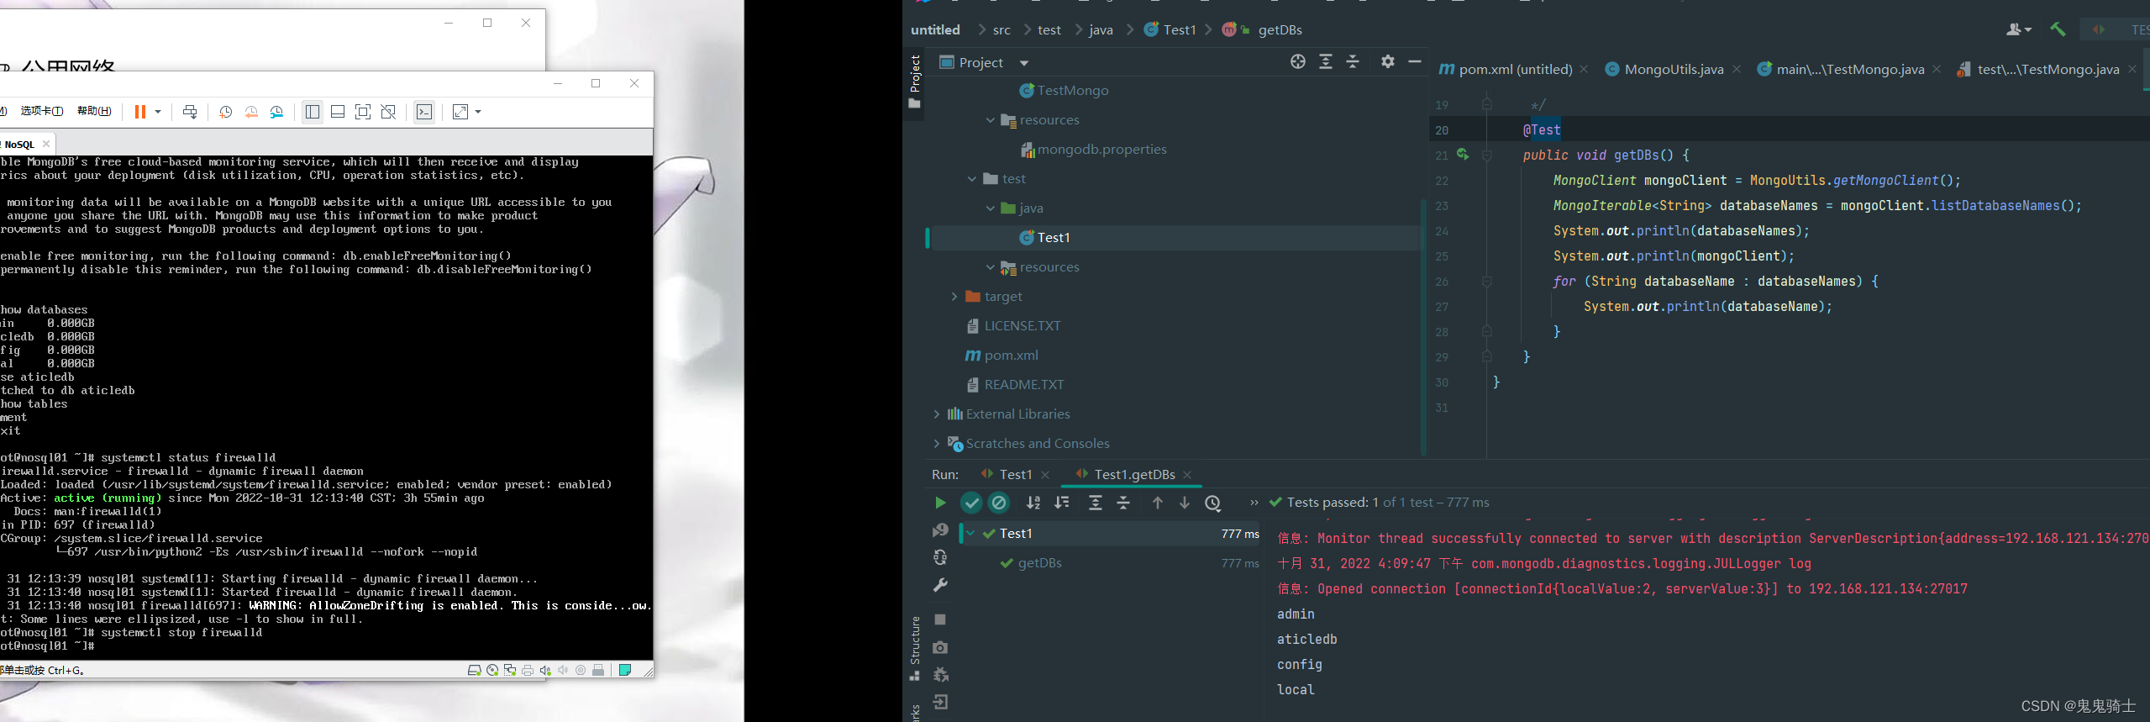
Task: Toggle the VMware library sidebar view
Action: (x=313, y=112)
